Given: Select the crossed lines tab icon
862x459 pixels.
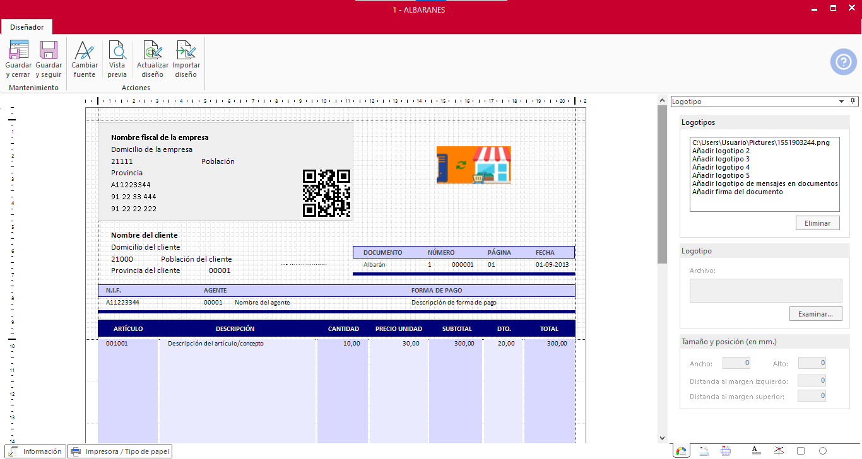Looking at the screenshot, I should 779,451.
